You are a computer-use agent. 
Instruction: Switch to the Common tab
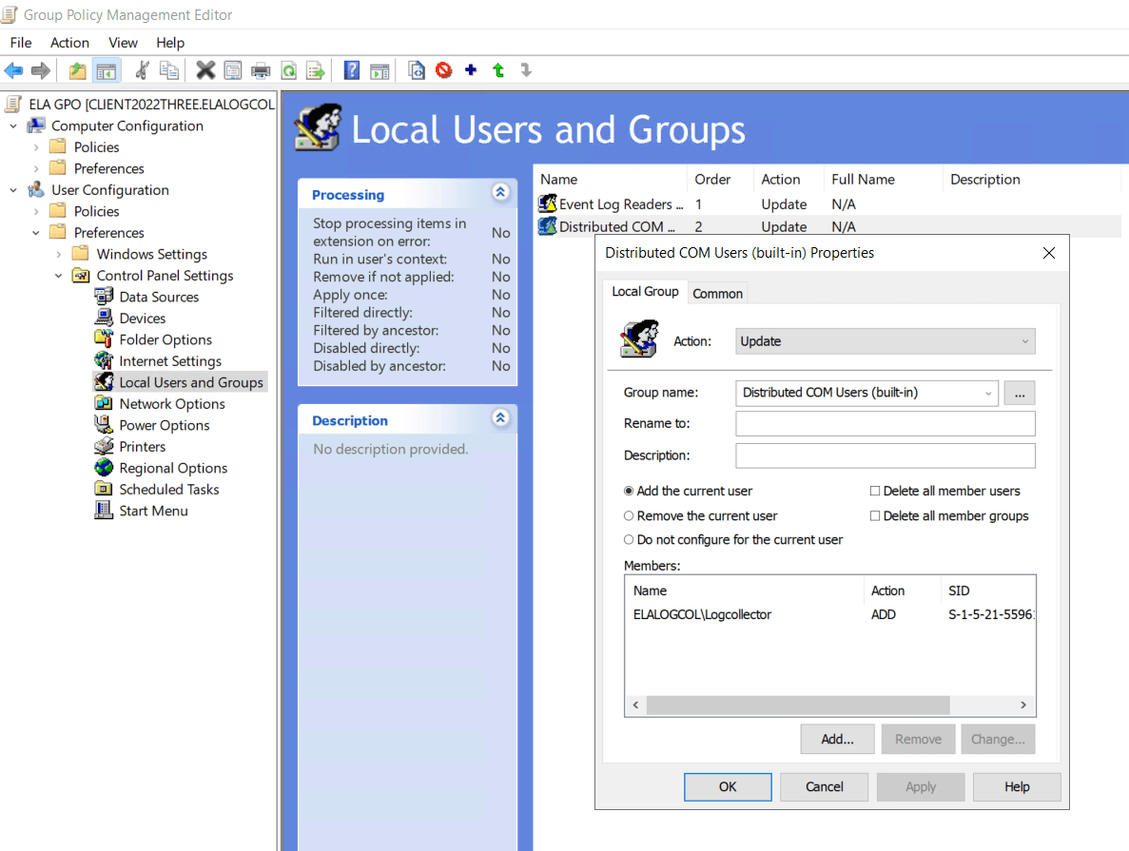(717, 294)
